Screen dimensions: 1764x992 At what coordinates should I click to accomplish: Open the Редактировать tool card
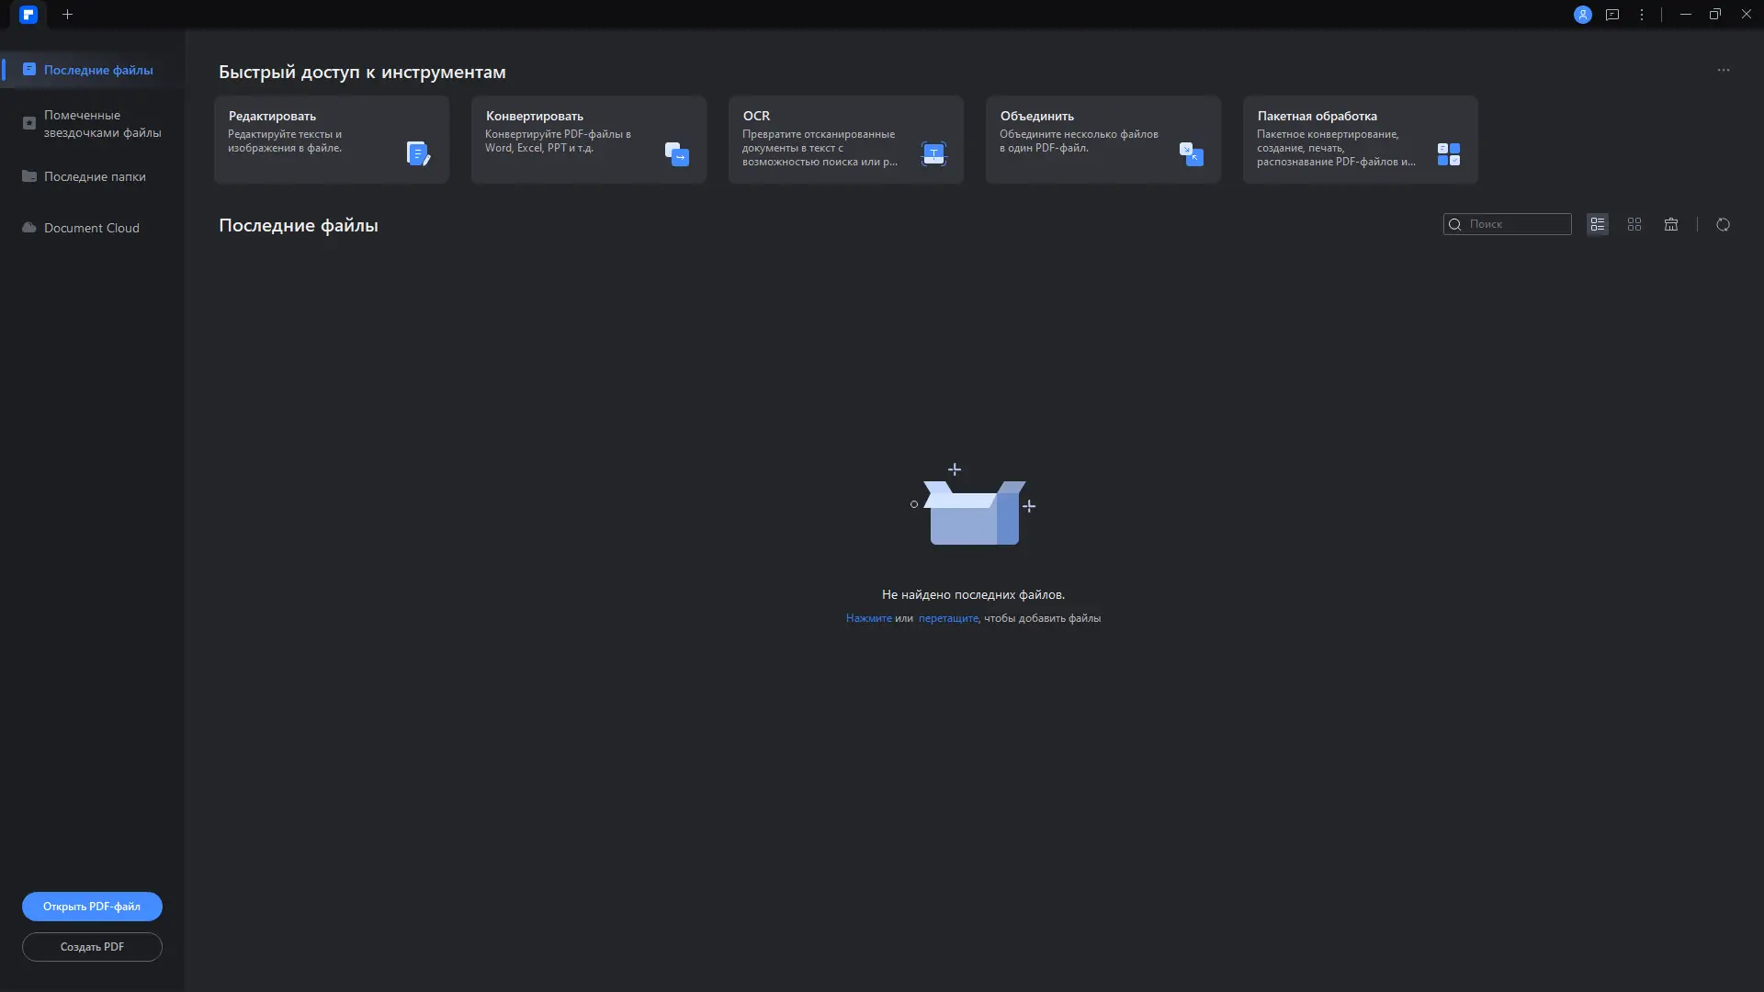click(x=332, y=140)
